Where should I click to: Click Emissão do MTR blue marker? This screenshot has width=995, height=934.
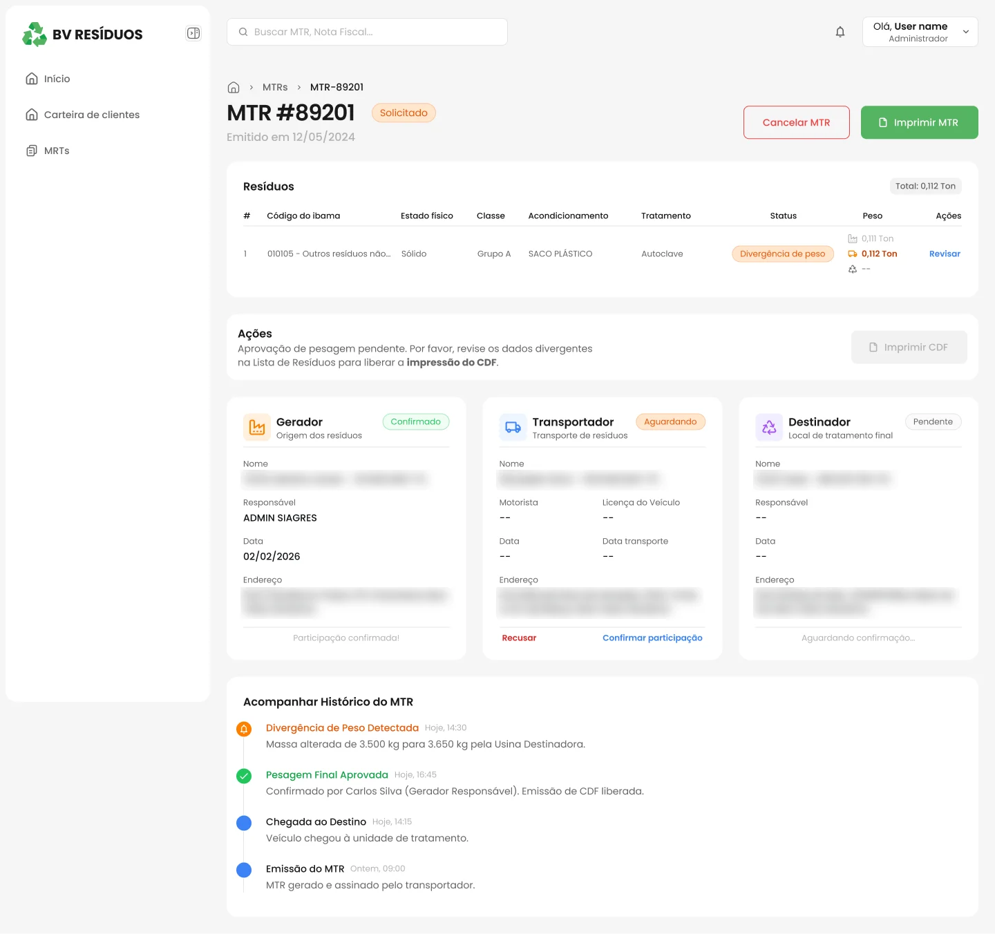(x=244, y=870)
